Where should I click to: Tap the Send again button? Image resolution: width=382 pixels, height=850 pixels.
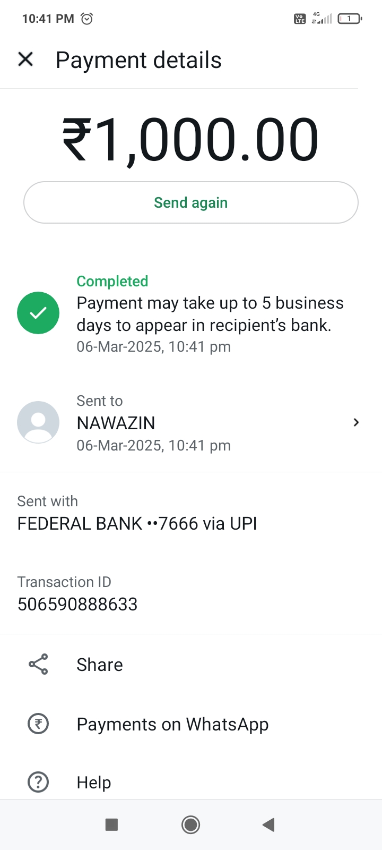click(190, 202)
